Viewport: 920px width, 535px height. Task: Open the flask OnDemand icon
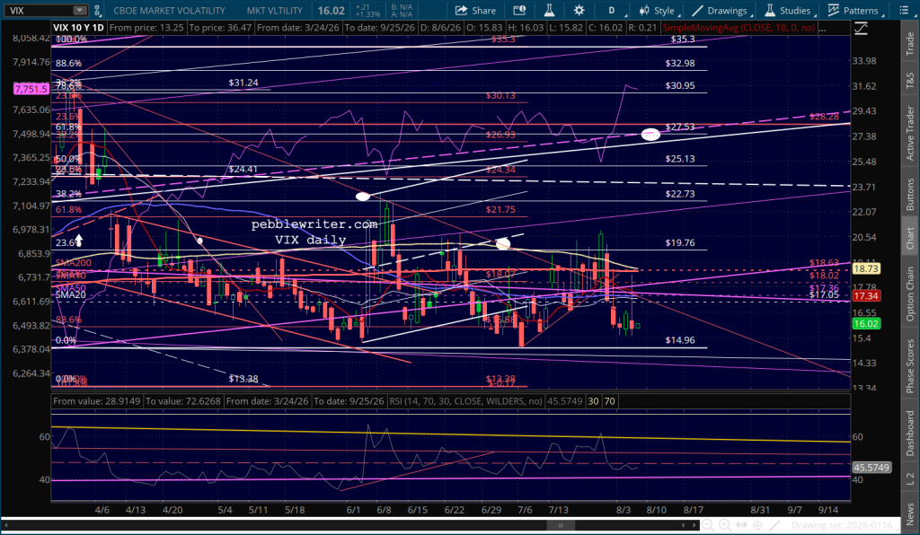click(x=549, y=11)
